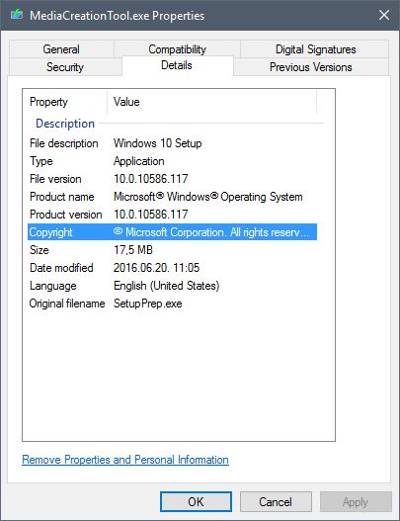The width and height of the screenshot is (400, 521).
Task: Select the Details tab
Action: pyautogui.click(x=177, y=65)
